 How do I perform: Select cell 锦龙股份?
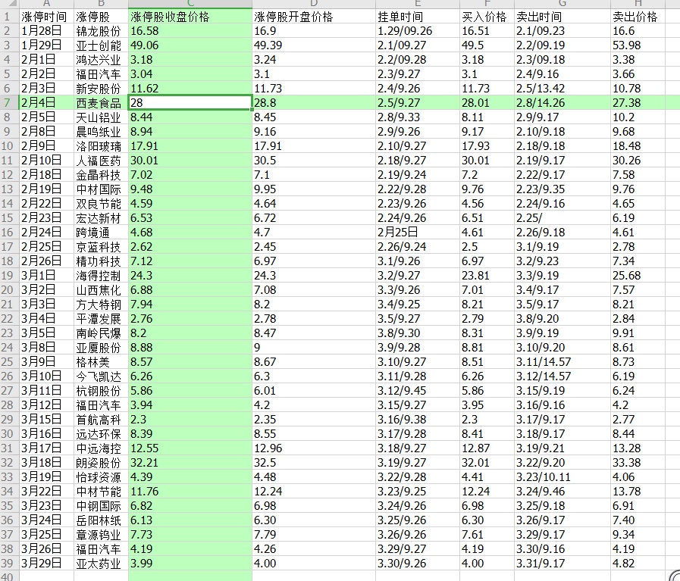click(x=101, y=31)
